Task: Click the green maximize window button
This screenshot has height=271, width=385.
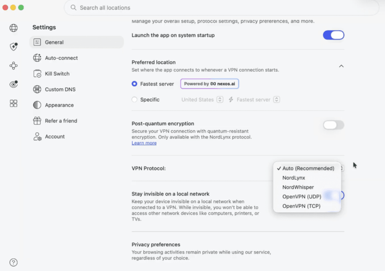Action: (21, 7)
